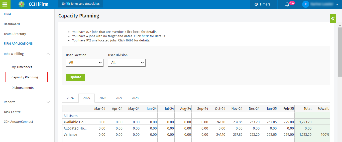Click 'here' link for no target end dates

(145, 36)
